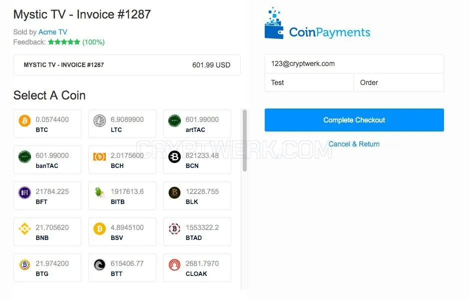
Task: Pick the yellow Binance BNB icon
Action: [x=25, y=229]
